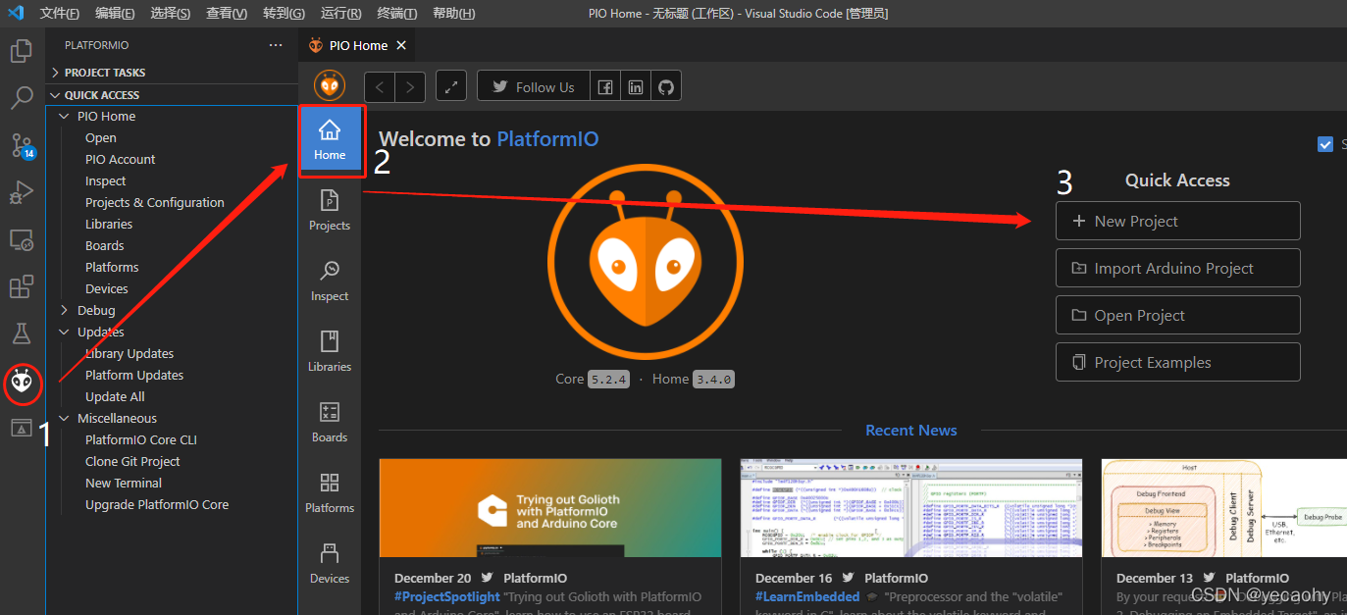
Task: Open the 帮助(H) menu
Action: pyautogui.click(x=454, y=14)
